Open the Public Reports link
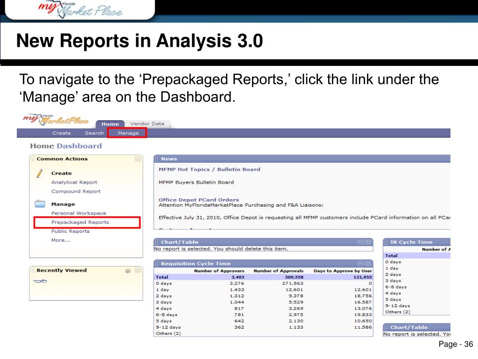This screenshot has height=359, width=478. [70, 231]
